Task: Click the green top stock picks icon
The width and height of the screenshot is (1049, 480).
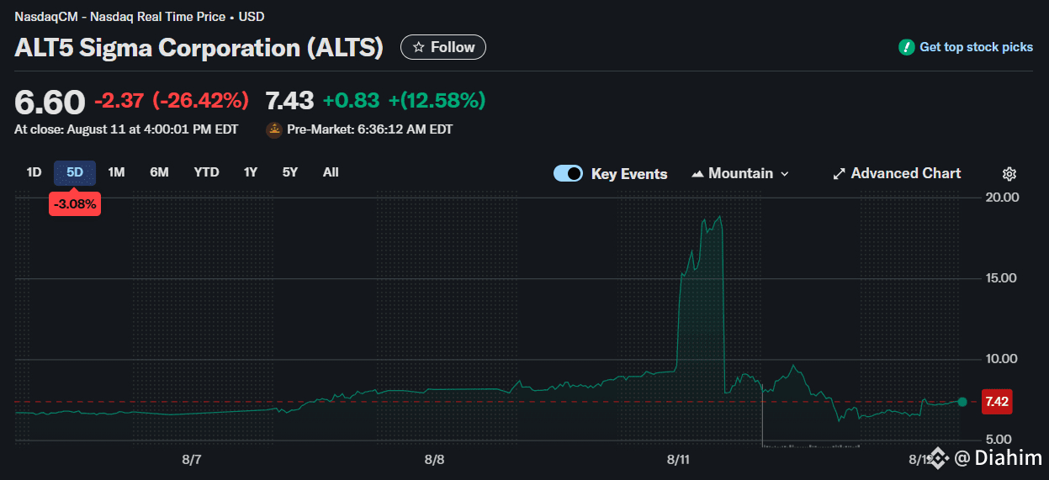Action: (906, 47)
